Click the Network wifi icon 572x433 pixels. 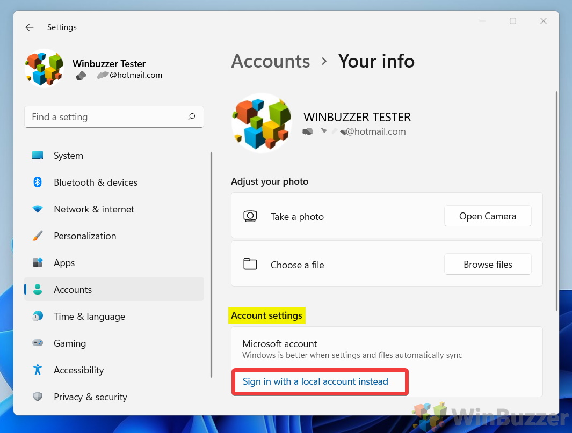38,209
